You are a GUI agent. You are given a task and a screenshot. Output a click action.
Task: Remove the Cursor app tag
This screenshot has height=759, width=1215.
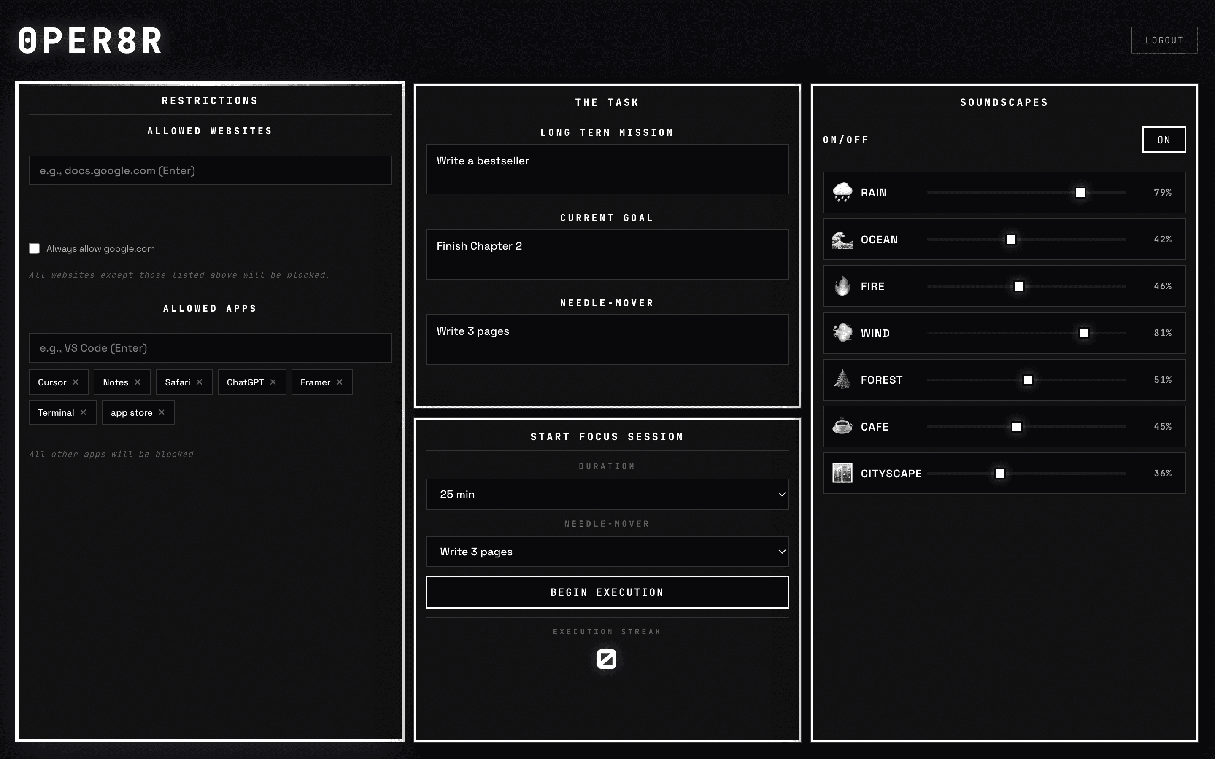pyautogui.click(x=76, y=382)
